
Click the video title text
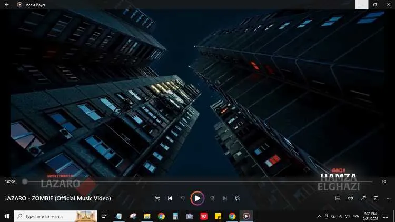(x=58, y=198)
